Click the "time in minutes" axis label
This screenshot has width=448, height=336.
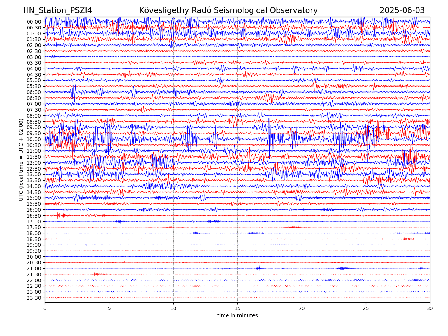237,316
